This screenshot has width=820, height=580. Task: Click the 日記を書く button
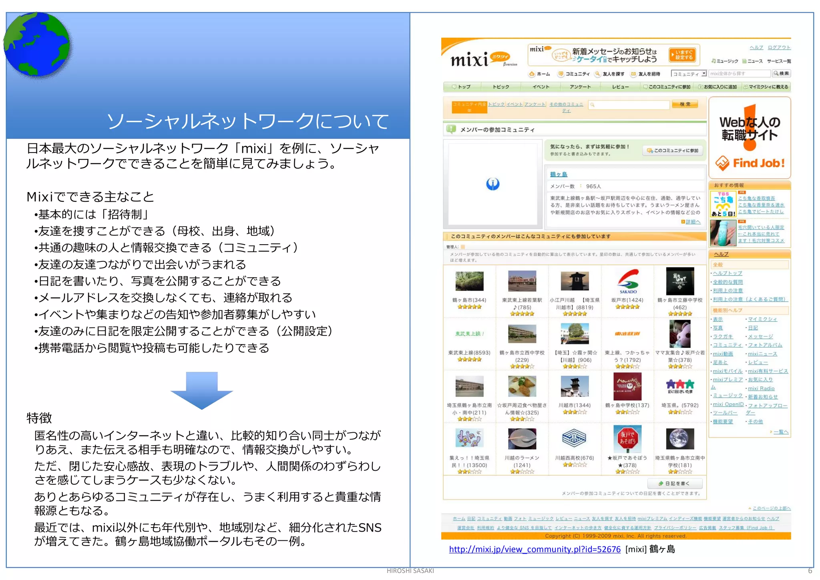click(x=675, y=484)
